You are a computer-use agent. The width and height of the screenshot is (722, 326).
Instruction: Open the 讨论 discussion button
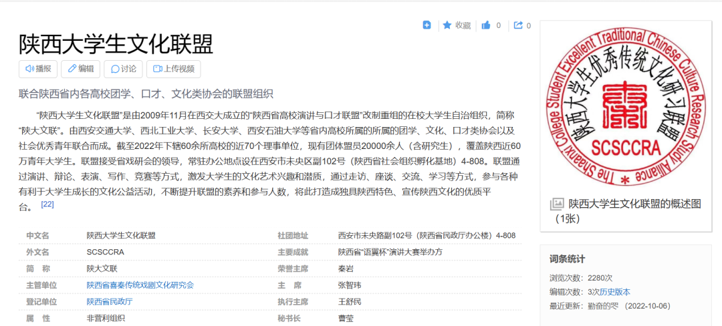pyautogui.click(x=123, y=69)
